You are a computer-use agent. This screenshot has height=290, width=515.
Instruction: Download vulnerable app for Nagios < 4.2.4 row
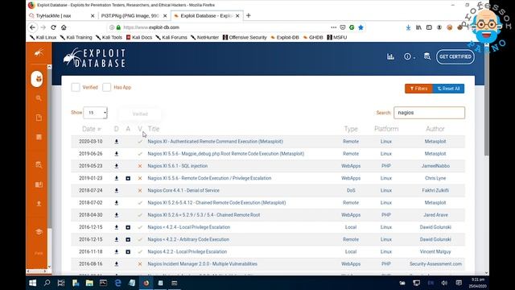pyautogui.click(x=128, y=227)
